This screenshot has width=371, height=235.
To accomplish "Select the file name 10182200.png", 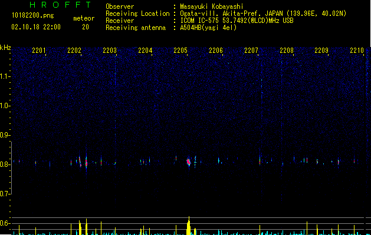I will pos(33,16).
